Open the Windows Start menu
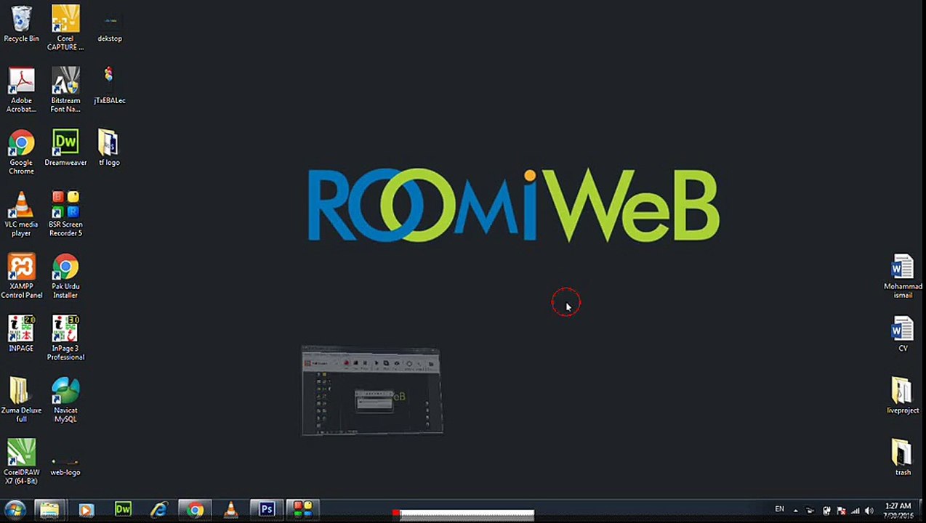 click(x=15, y=510)
